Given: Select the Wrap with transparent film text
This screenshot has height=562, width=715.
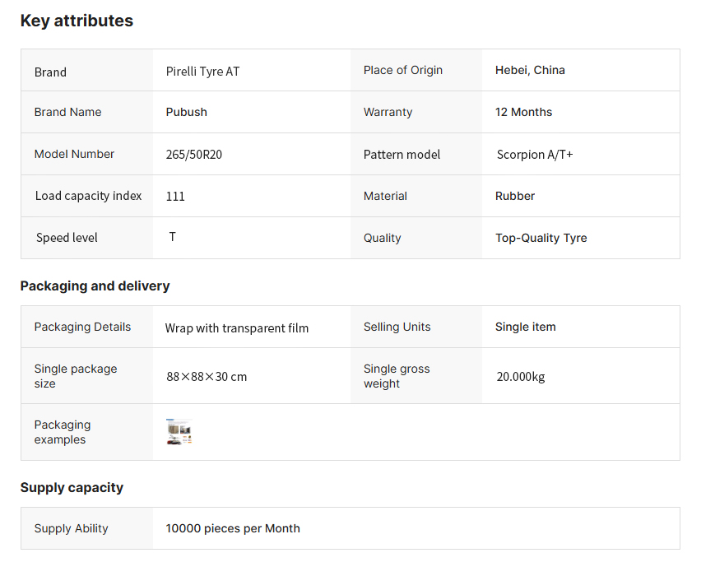Looking at the screenshot, I should point(237,328).
